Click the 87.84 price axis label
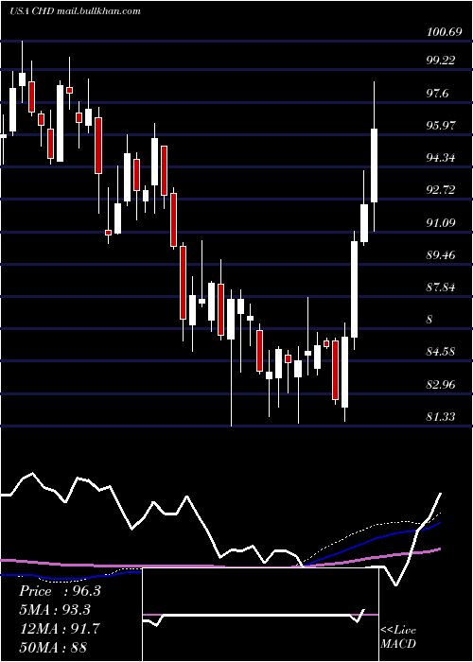This screenshot has height=662, width=473. (441, 287)
